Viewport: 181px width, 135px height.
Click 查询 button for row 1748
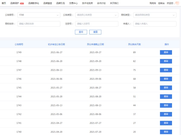(166, 61)
